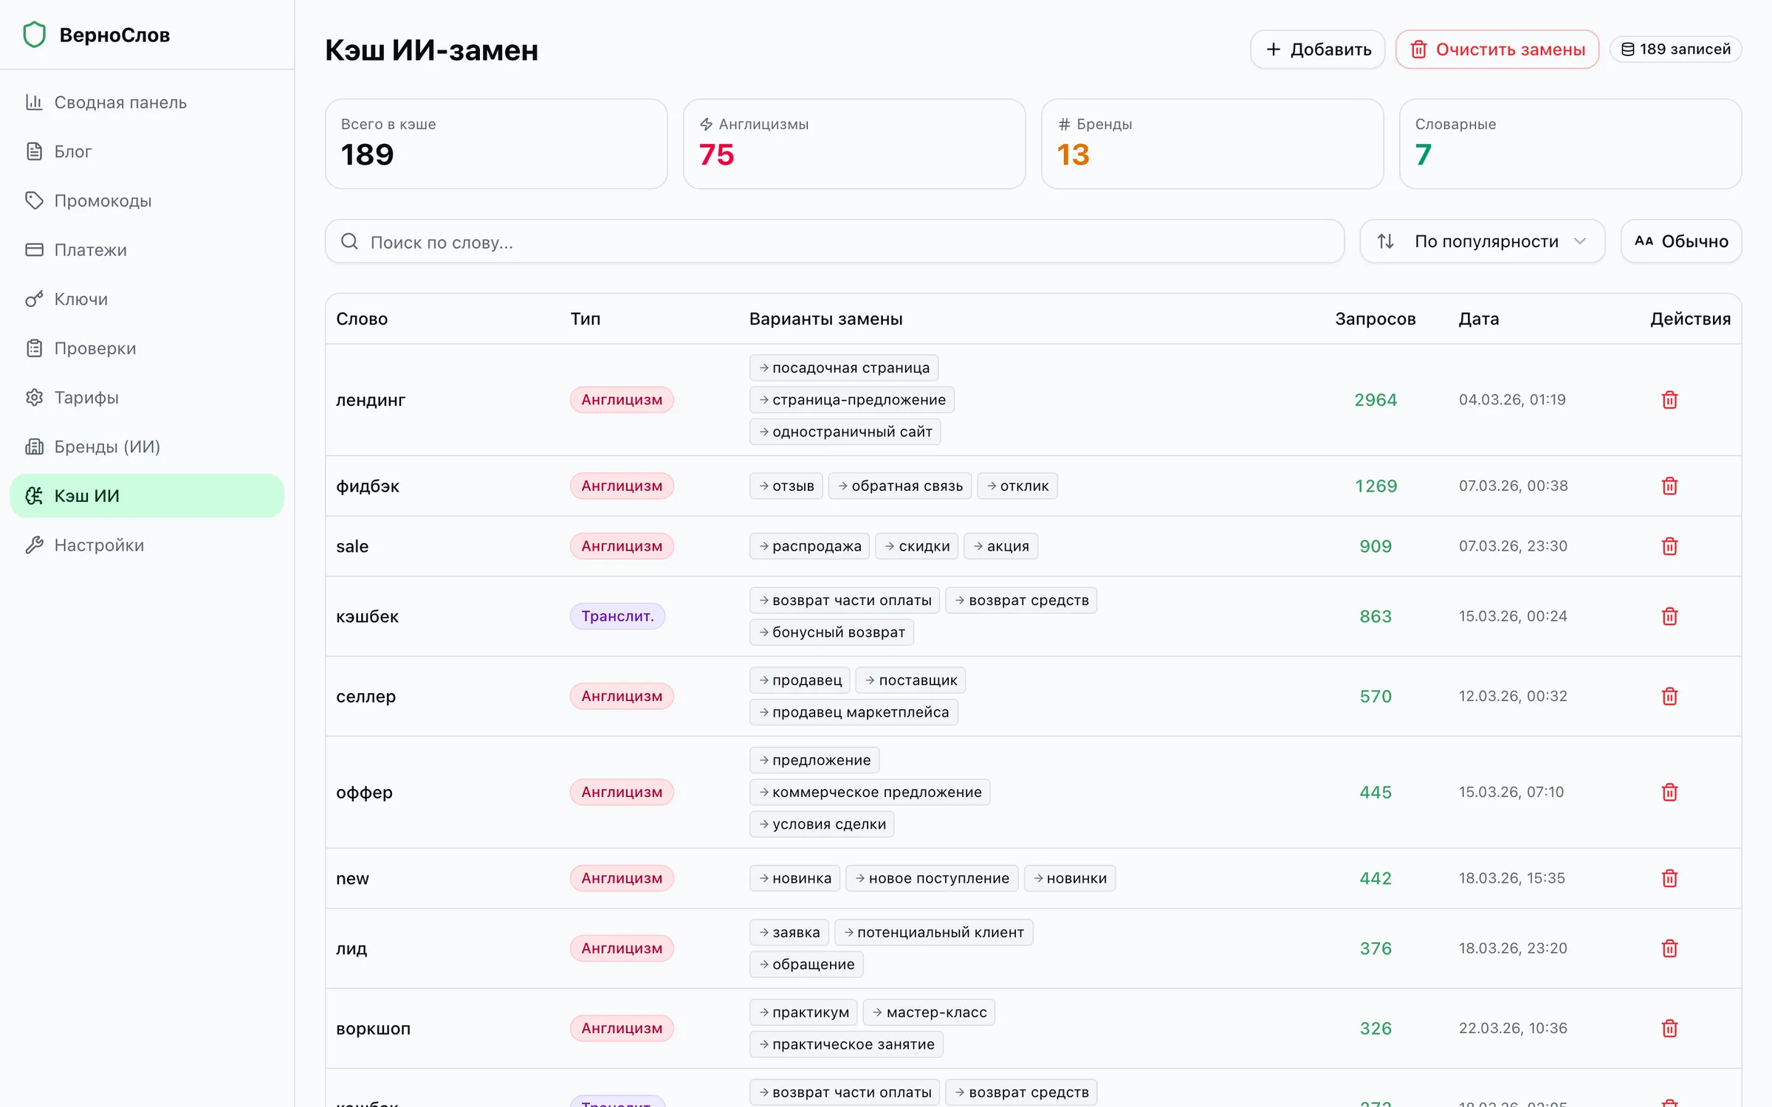The image size is (1772, 1107).
Task: Focus the Поиск по слову search field
Action: [x=835, y=241]
